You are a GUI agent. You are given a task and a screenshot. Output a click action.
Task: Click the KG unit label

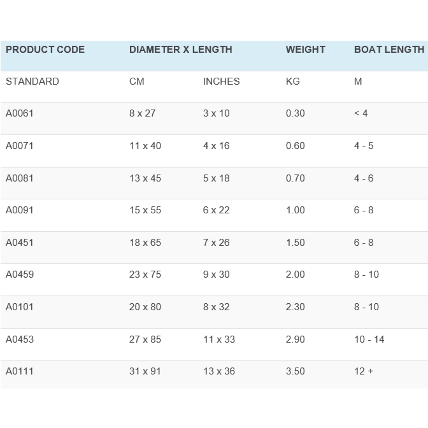(292, 82)
